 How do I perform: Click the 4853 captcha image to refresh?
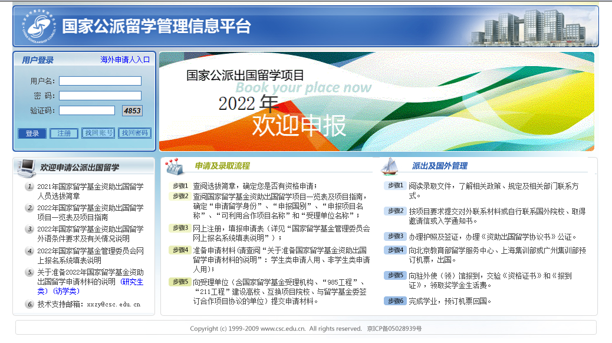click(x=132, y=110)
